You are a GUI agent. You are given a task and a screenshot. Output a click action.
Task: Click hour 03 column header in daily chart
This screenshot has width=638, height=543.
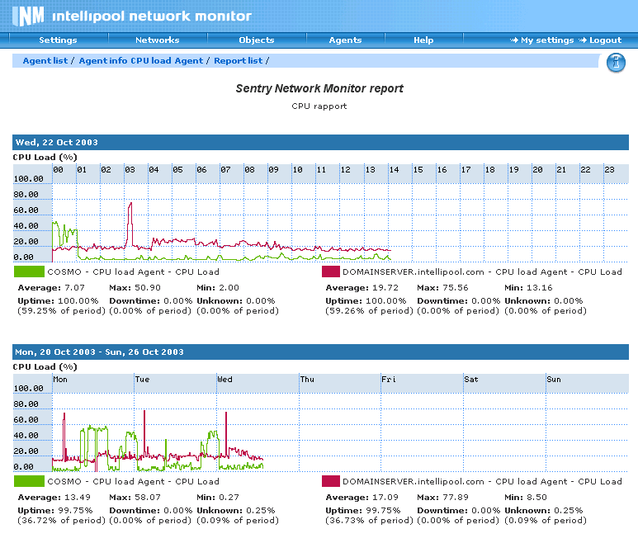[x=130, y=170]
